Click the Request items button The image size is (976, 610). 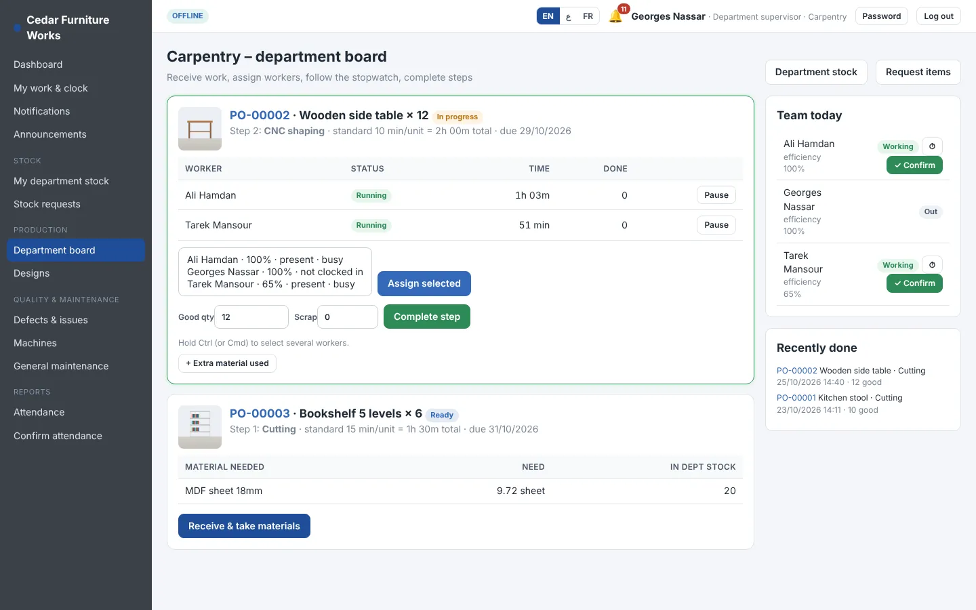[918, 72]
